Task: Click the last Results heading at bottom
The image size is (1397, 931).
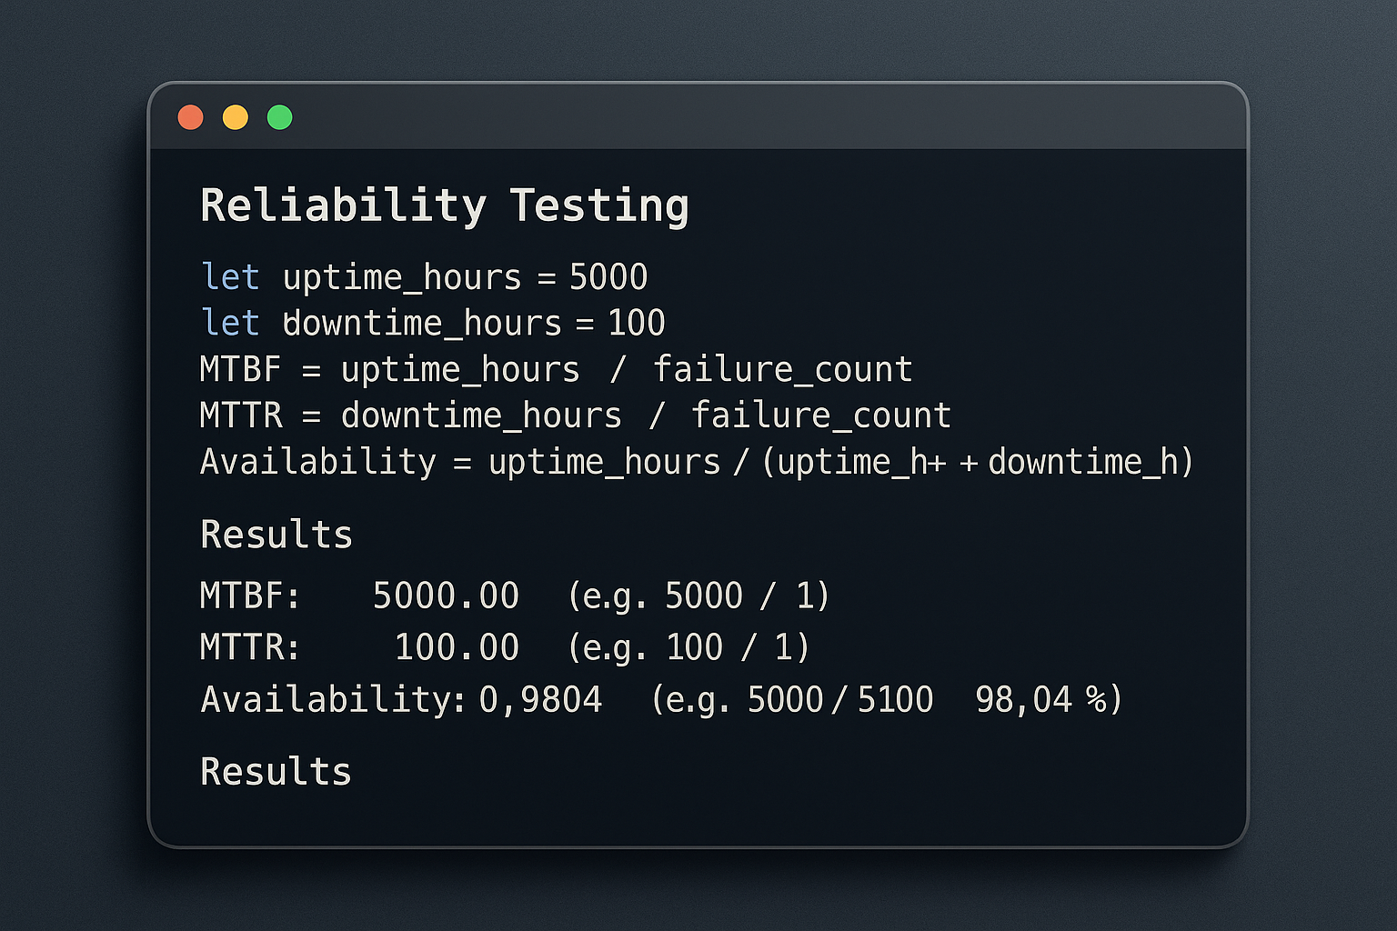Action: pyautogui.click(x=276, y=772)
